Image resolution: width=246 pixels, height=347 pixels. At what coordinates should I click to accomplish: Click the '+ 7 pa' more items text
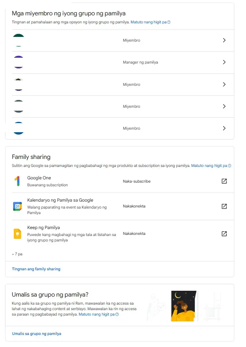pyautogui.click(x=17, y=254)
